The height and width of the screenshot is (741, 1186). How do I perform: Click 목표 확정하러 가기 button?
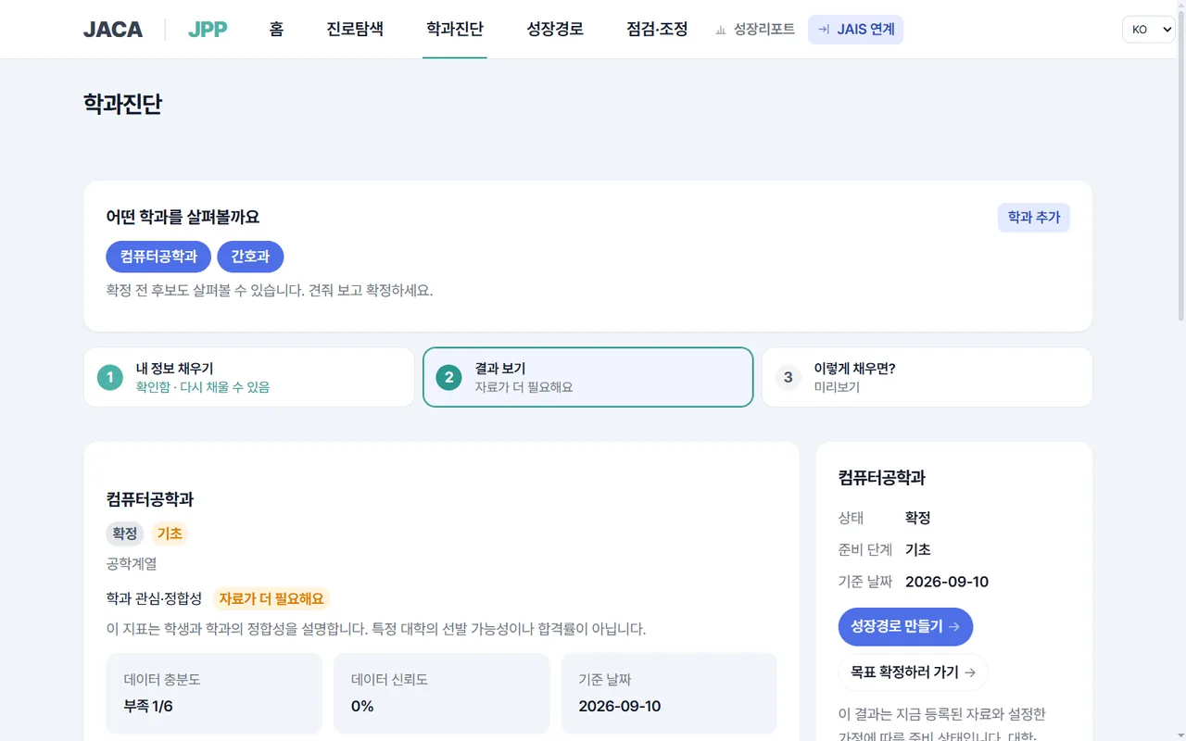pos(913,672)
